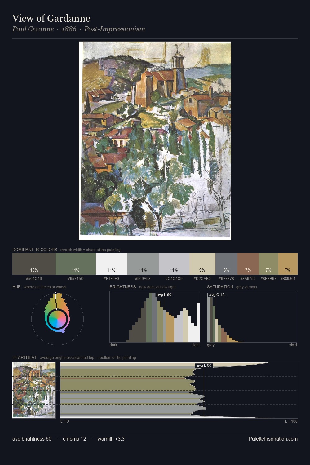
Task: Click 'avg brightness 60' footer text
Action: tap(32, 439)
